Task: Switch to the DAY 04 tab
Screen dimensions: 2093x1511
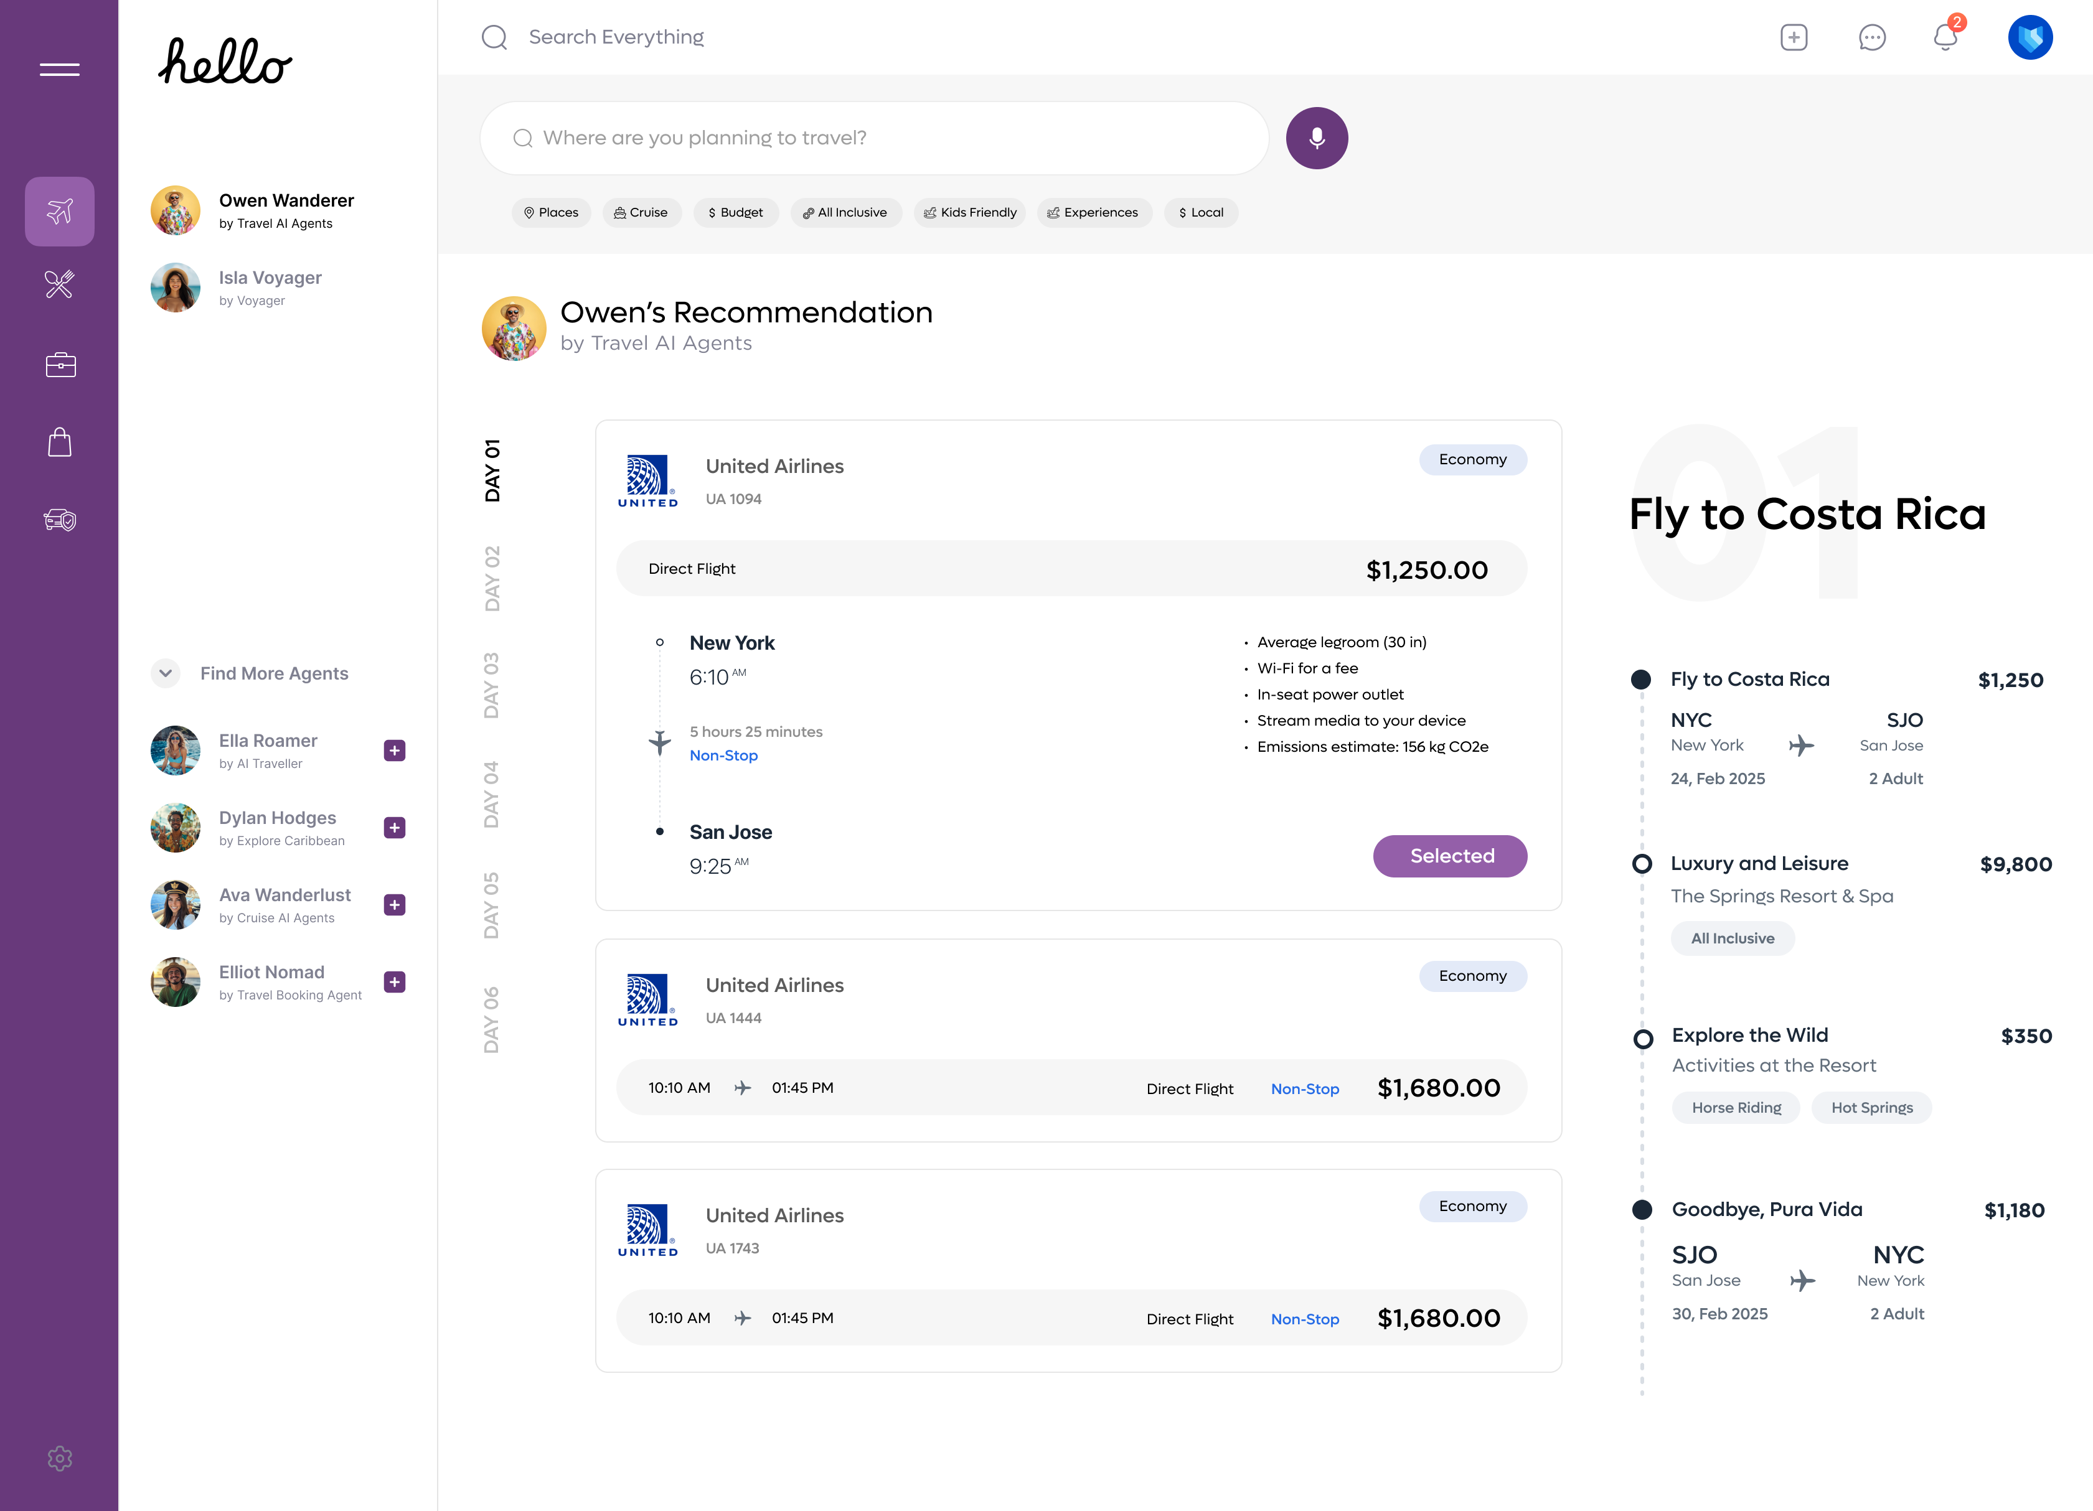Action: coord(492,793)
